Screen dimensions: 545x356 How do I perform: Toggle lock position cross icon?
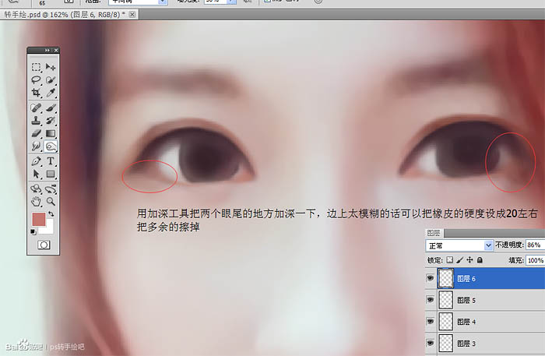(469, 259)
